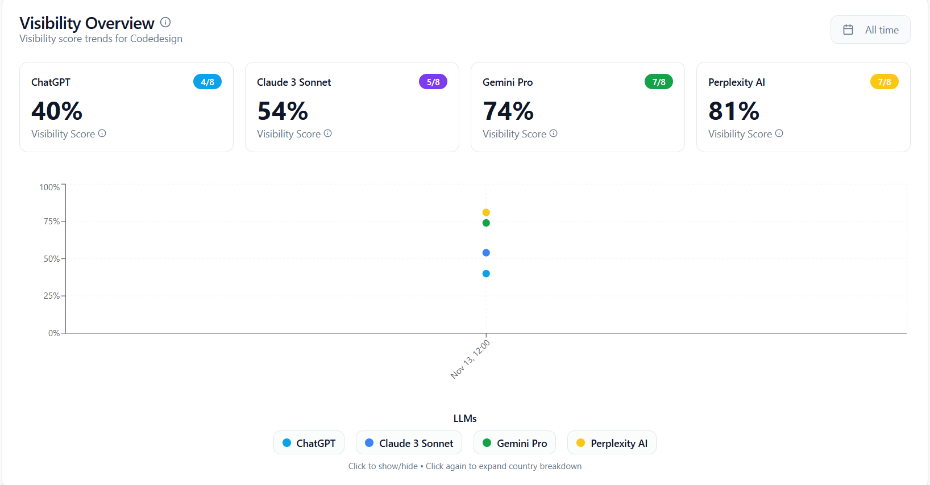Click info icon next to Perplexity AI Visibility Score
930x485 pixels.
click(x=779, y=133)
